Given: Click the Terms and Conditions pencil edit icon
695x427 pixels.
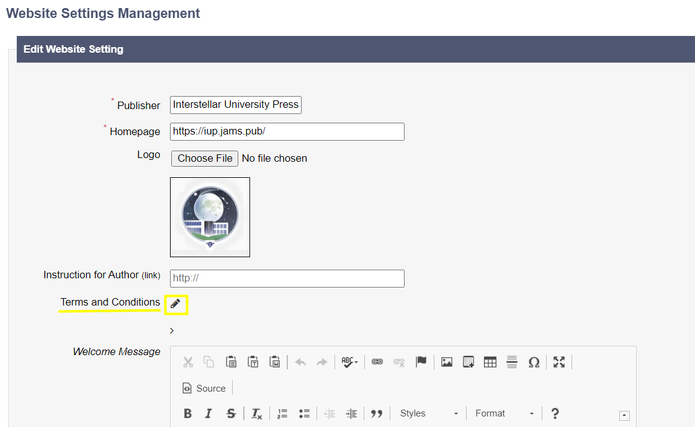Looking at the screenshot, I should [176, 304].
